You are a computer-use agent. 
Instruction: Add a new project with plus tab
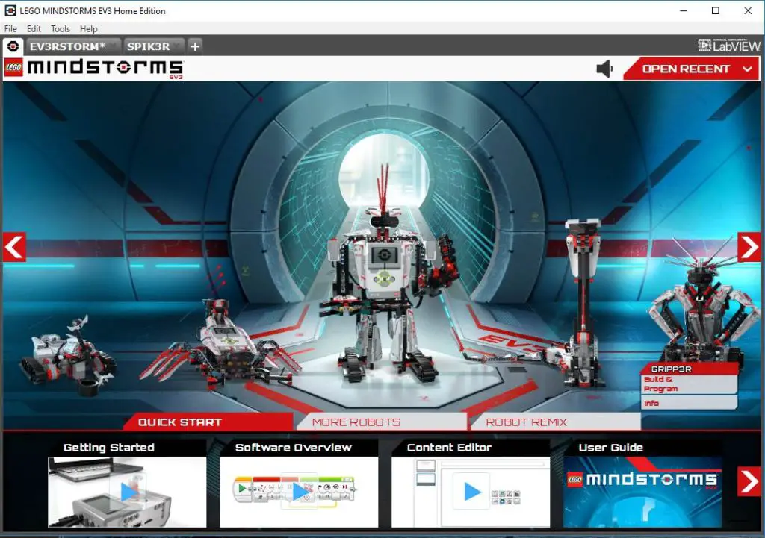195,46
